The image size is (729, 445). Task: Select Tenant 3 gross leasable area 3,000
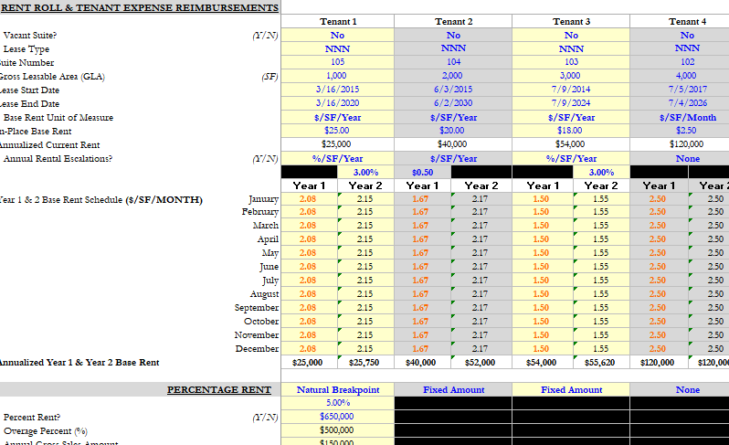click(x=570, y=76)
